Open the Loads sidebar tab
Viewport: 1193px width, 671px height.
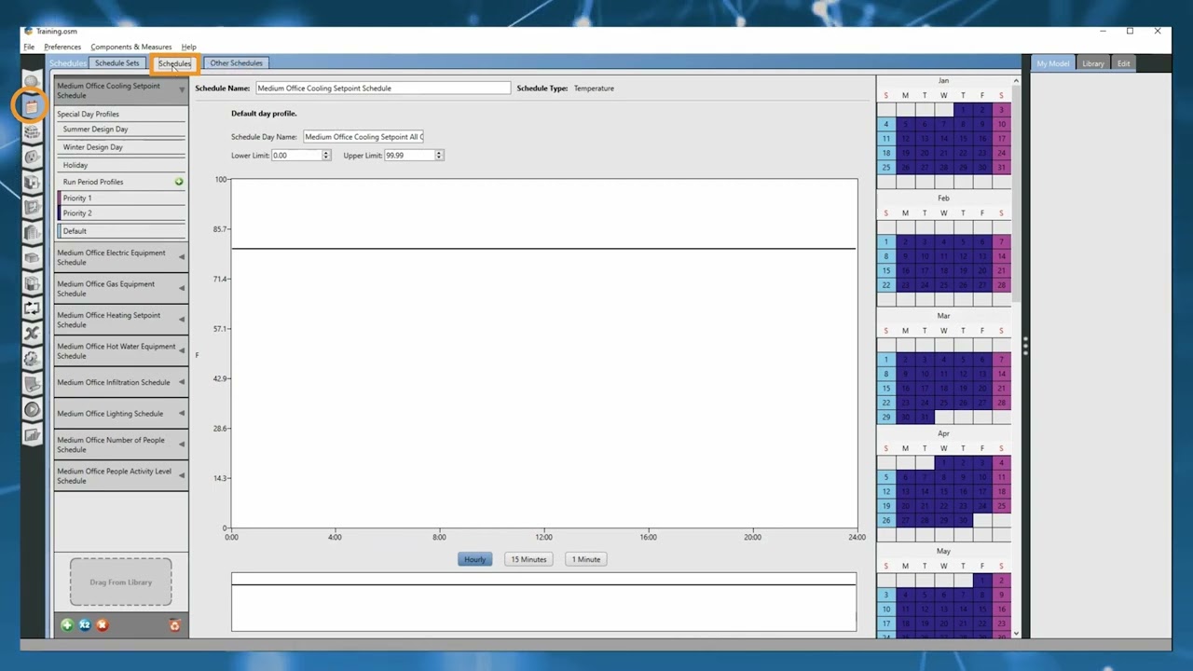(x=32, y=157)
